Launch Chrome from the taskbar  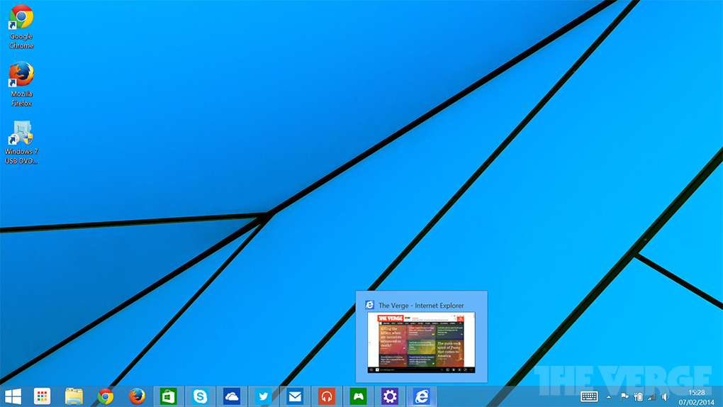[106, 396]
